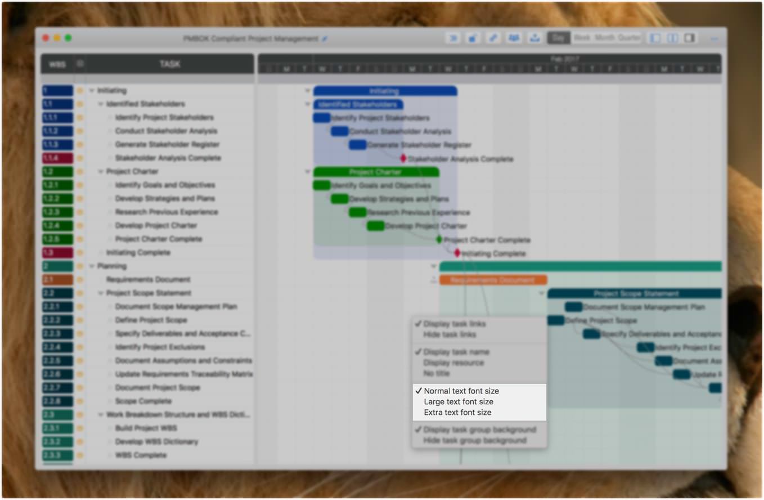This screenshot has height=500, width=764.
Task: Choose Extra text font size
Action: (x=457, y=412)
